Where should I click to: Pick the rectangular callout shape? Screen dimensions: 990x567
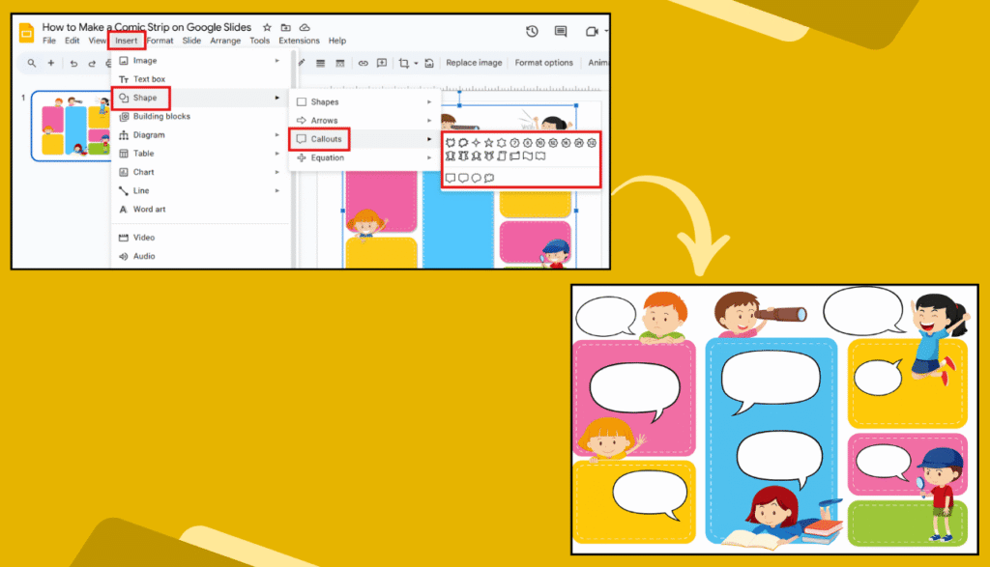451,178
